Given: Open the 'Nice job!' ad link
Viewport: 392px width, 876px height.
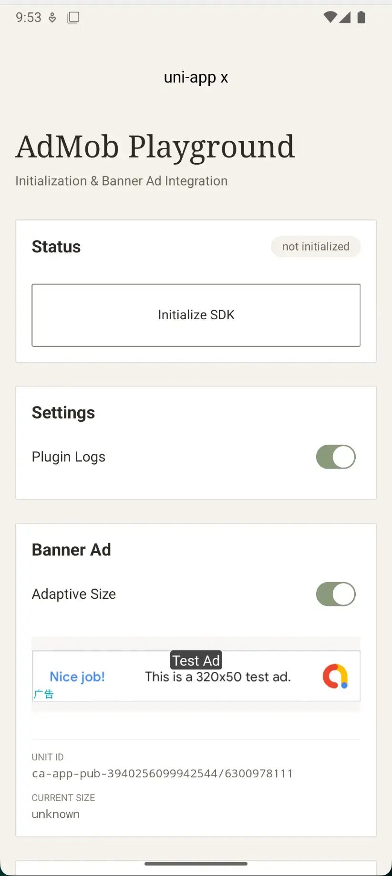Looking at the screenshot, I should coord(77,677).
